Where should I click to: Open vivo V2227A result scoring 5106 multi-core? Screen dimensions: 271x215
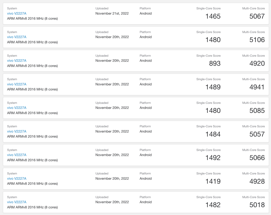(17, 37)
